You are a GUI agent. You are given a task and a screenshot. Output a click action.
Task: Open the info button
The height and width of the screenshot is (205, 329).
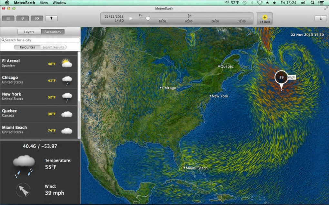pyautogui.click(x=321, y=18)
